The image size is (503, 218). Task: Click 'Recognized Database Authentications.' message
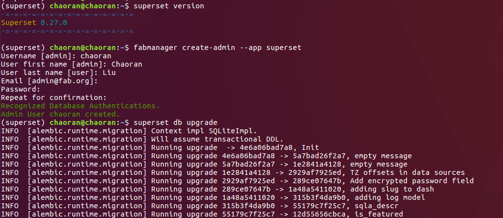click(80, 106)
